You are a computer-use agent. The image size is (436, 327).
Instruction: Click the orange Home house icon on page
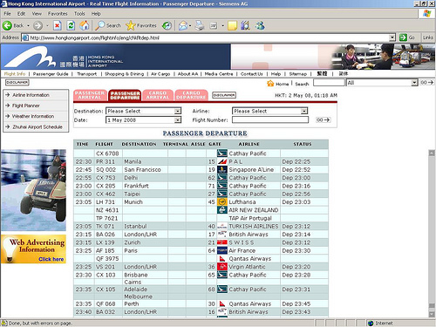click(270, 84)
